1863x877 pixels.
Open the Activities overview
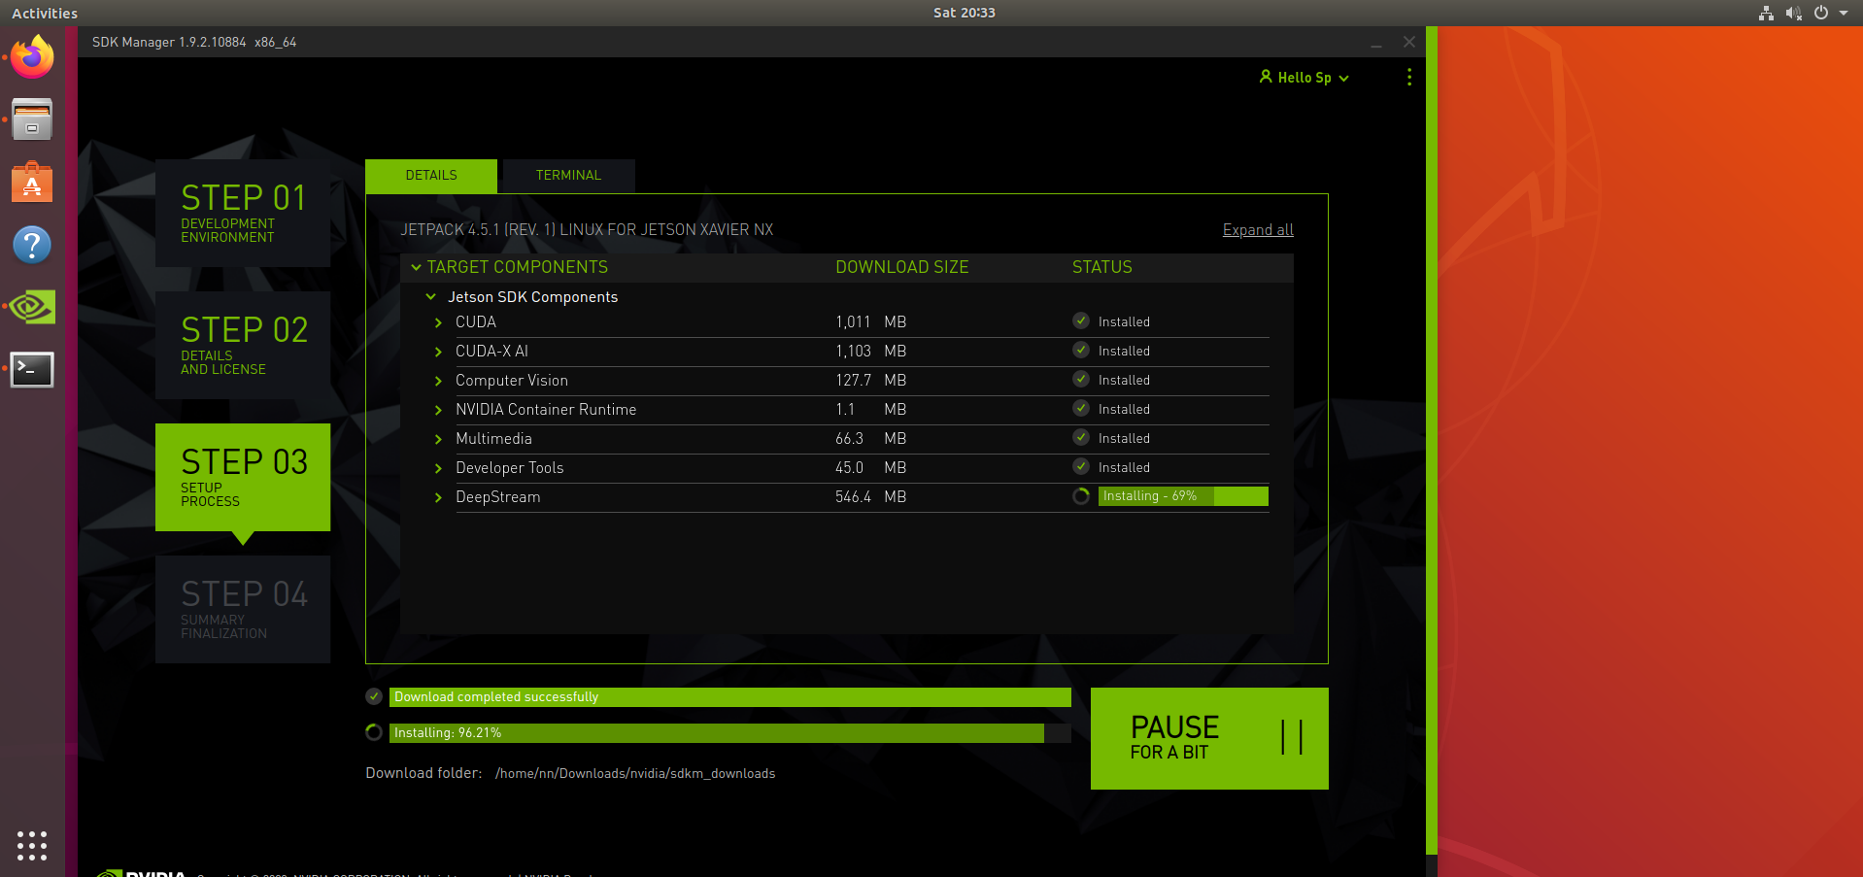pos(45,13)
